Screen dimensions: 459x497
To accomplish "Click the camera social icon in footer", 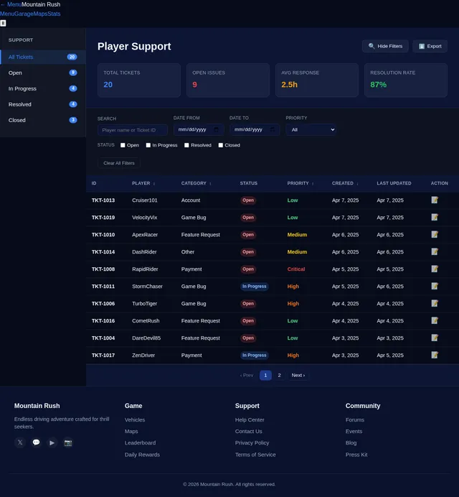I will (x=67, y=442).
